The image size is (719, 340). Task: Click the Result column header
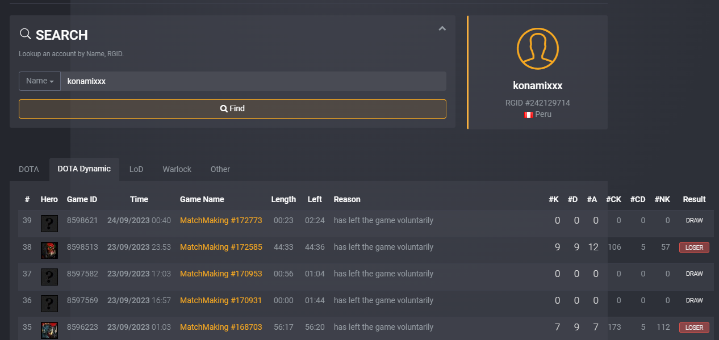tap(694, 199)
